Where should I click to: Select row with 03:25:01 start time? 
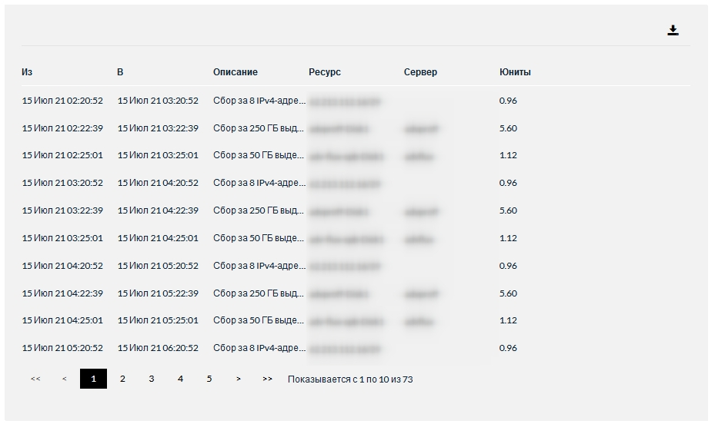click(356, 238)
